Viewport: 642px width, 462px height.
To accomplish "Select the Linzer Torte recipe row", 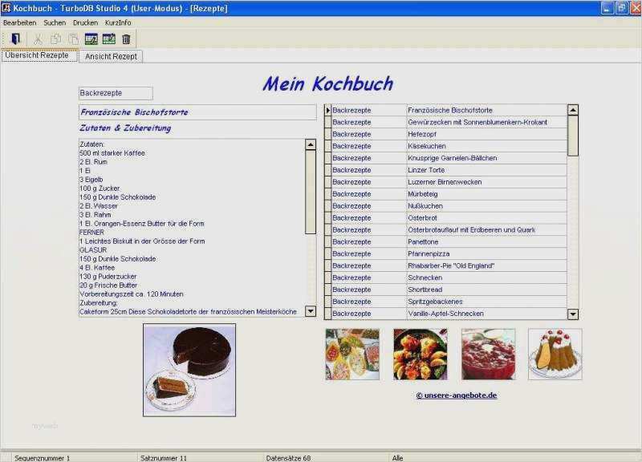I will [x=445, y=170].
